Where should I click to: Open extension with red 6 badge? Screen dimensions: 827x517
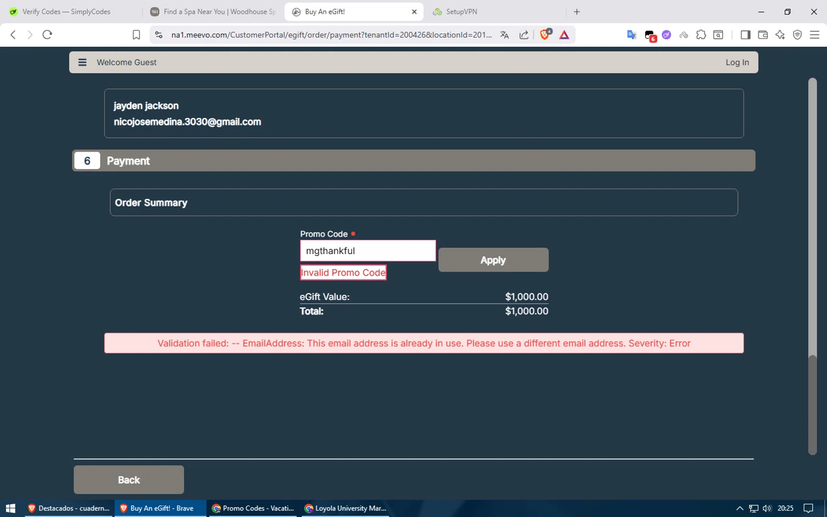(650, 36)
